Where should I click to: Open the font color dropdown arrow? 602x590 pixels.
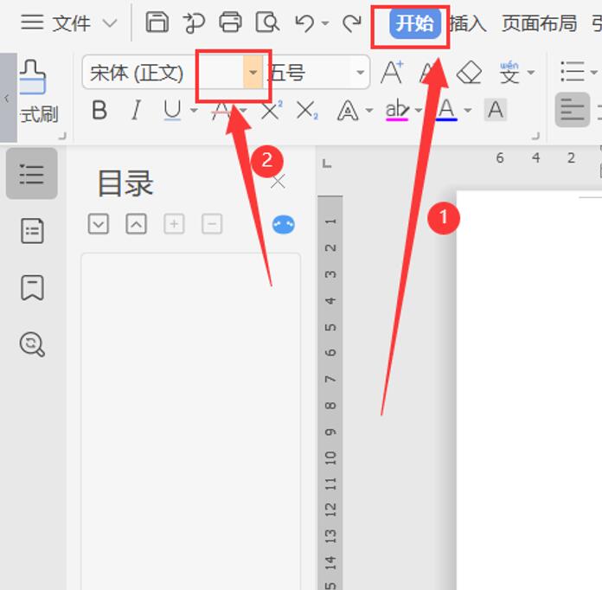coord(468,111)
